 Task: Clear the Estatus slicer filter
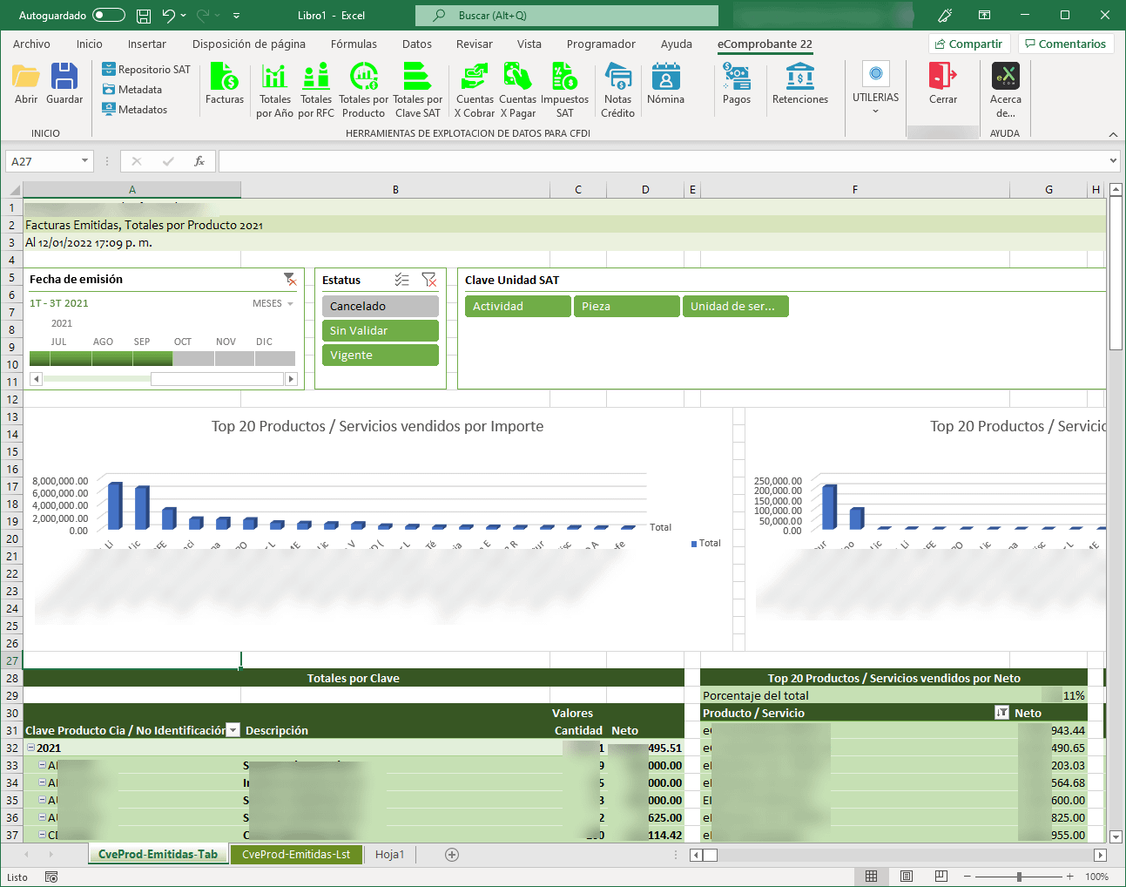(428, 280)
